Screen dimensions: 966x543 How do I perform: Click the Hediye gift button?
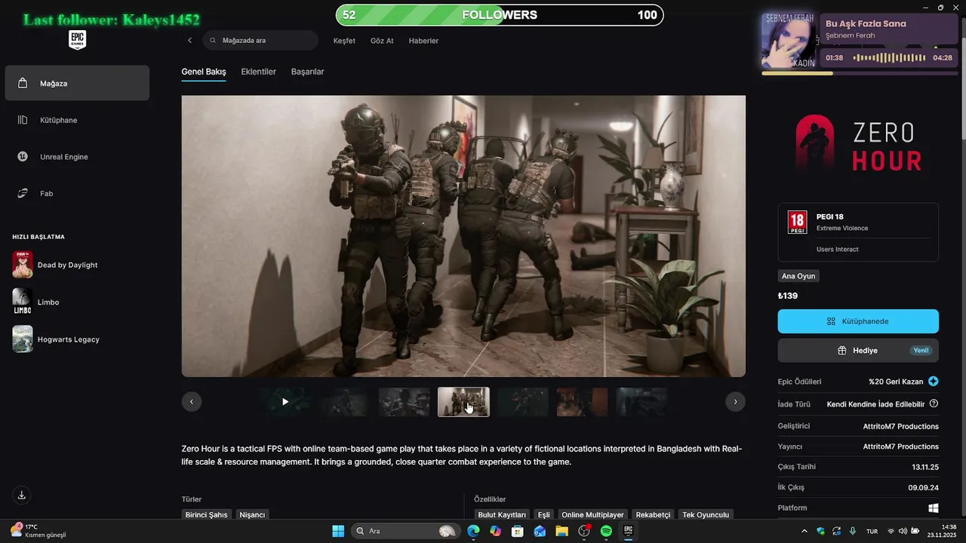(858, 351)
